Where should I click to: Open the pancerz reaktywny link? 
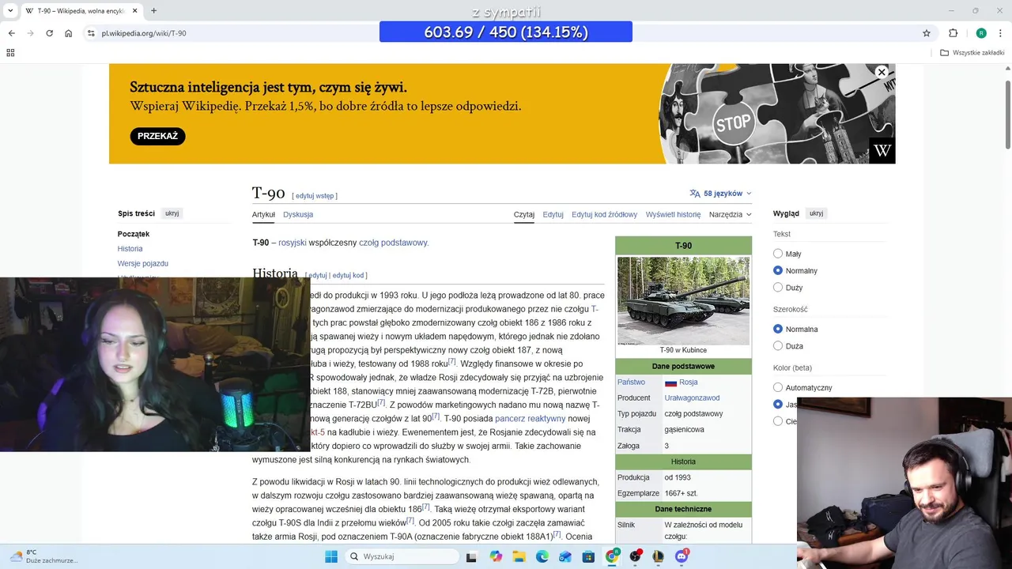tap(530, 418)
